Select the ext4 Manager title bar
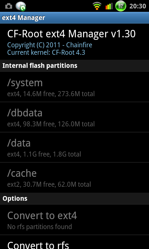149x249 pixels. point(74,18)
